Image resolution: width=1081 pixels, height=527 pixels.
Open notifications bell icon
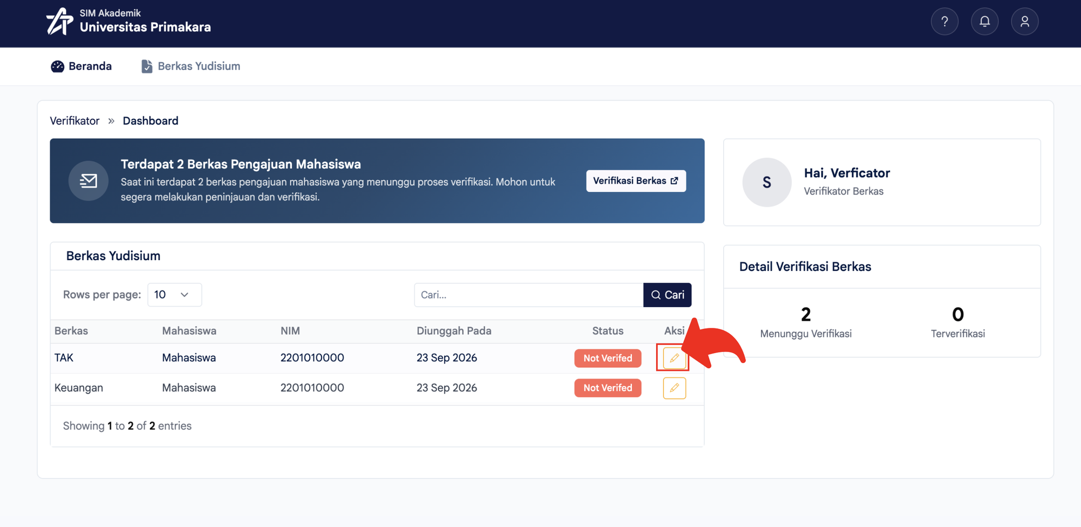984,22
